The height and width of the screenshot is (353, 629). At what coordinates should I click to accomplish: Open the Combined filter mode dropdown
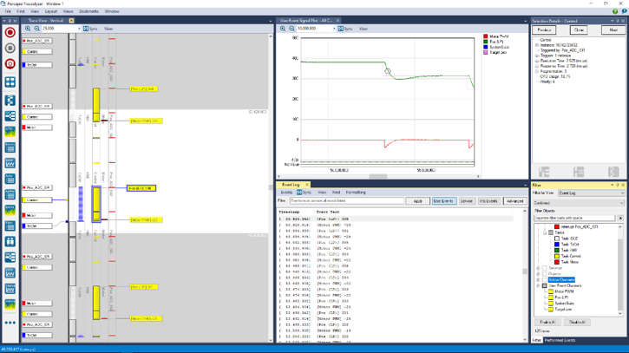pyautogui.click(x=580, y=203)
